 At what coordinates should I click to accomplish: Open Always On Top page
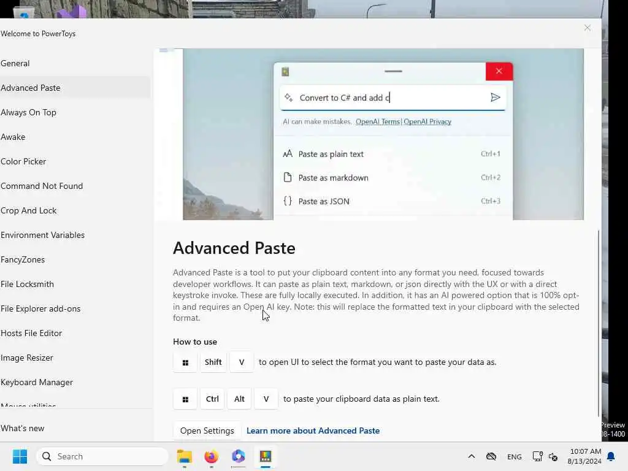(x=75, y=113)
